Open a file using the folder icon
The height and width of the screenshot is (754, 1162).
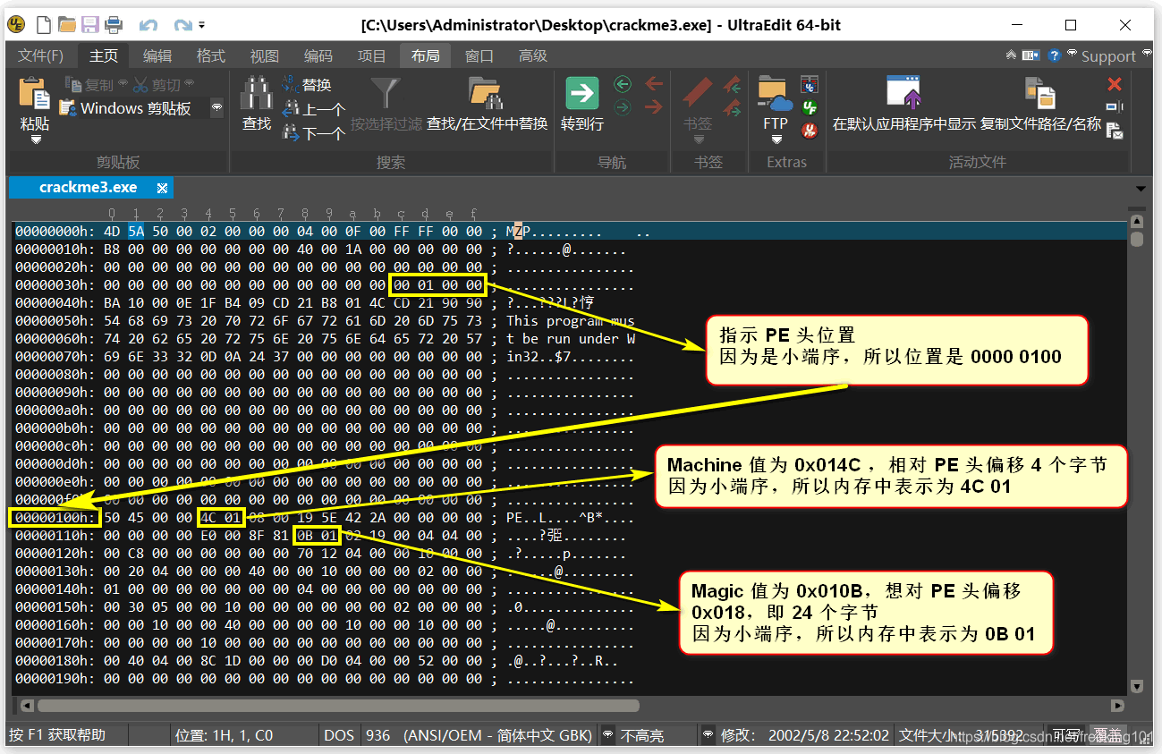pyautogui.click(x=66, y=25)
